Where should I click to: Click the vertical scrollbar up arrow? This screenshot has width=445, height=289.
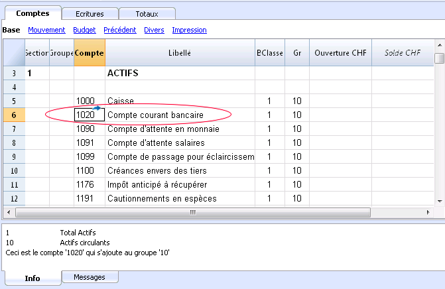440,45
